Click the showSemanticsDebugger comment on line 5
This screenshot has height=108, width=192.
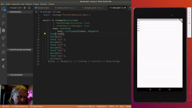[71, 26]
